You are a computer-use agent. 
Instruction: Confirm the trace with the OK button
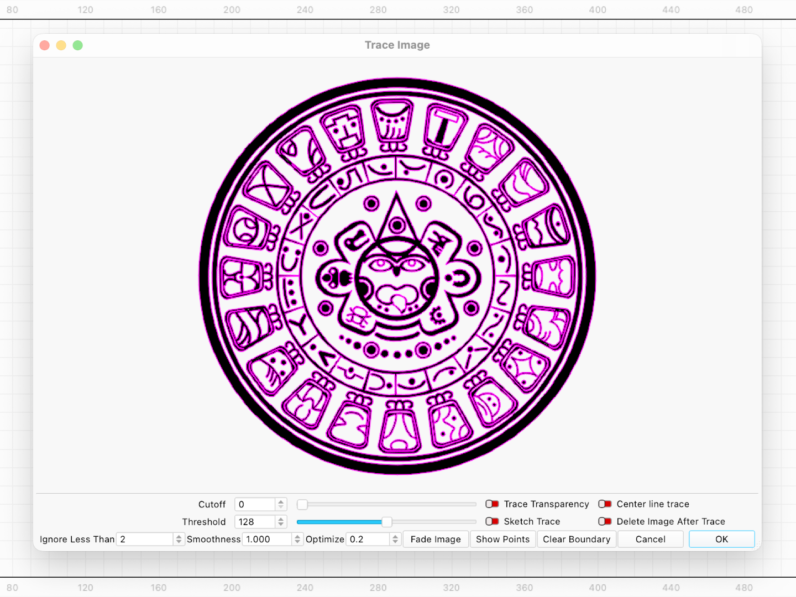coord(721,539)
